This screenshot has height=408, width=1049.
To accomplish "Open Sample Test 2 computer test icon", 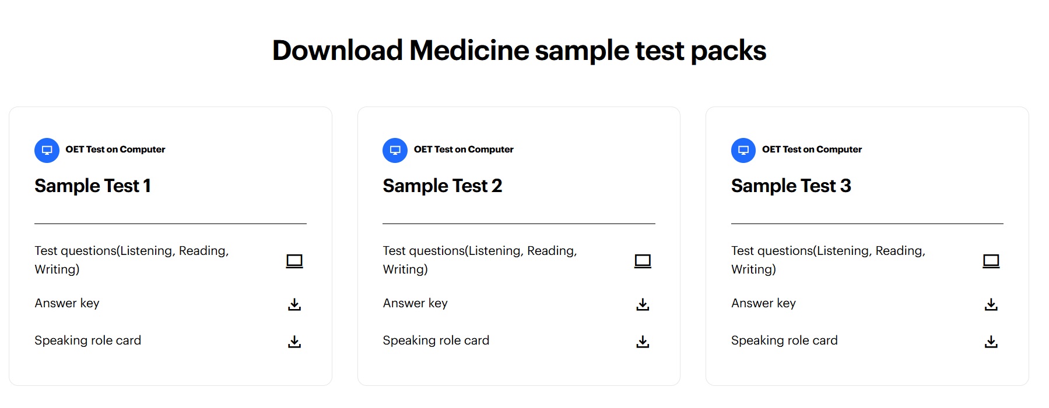I will point(643,261).
